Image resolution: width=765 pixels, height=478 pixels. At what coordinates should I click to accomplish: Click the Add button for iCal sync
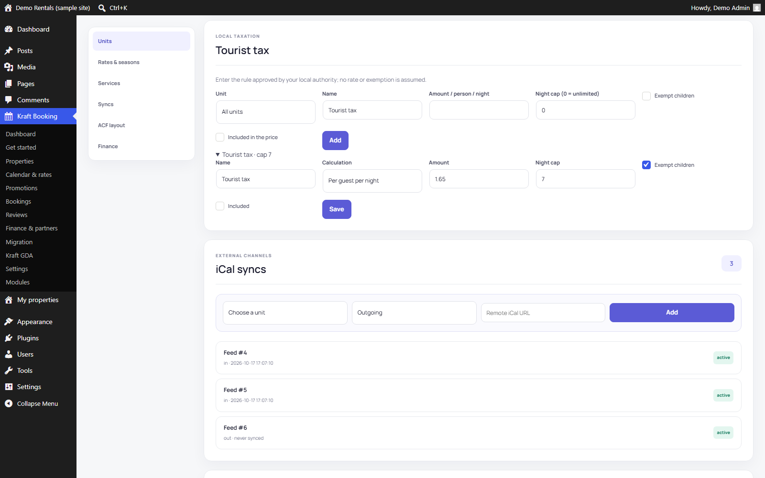tap(672, 313)
